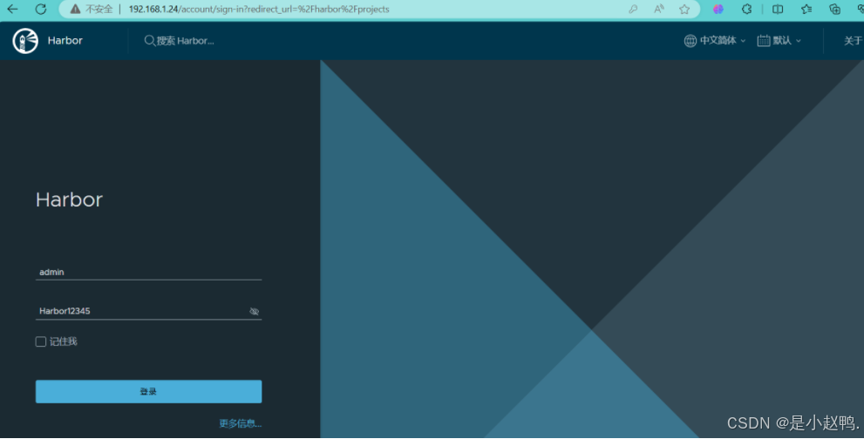Open favorites list star icon
This screenshot has width=864, height=439.
pyautogui.click(x=806, y=9)
